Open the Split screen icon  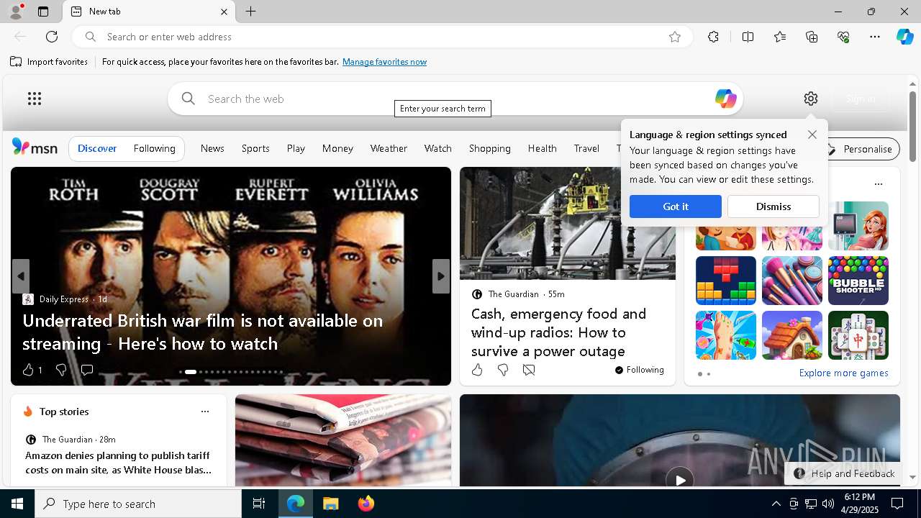click(x=748, y=37)
